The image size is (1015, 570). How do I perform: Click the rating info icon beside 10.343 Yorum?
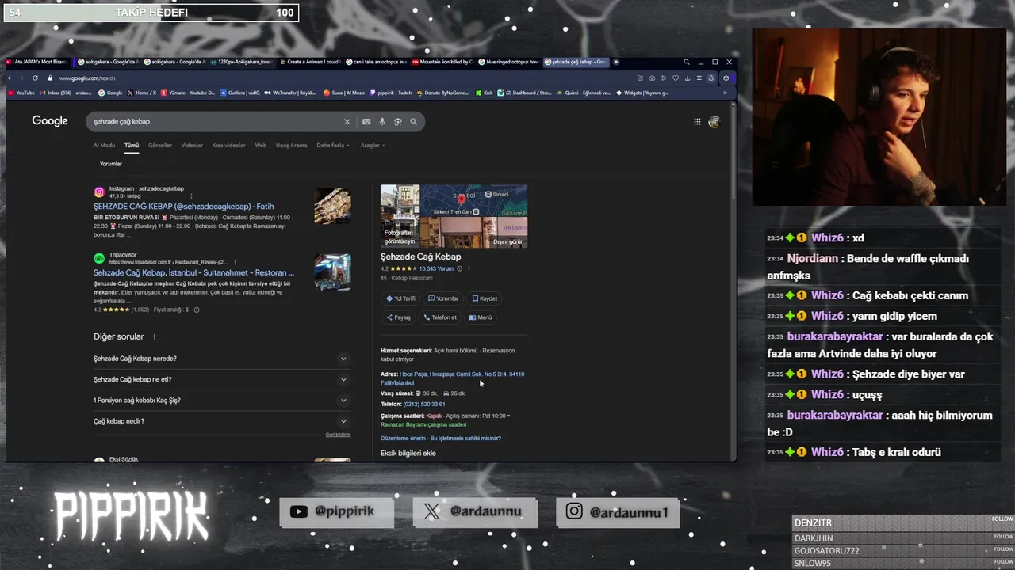tap(459, 268)
